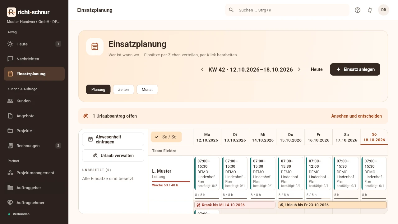Select Einsatzplanung in the sidebar

pyautogui.click(x=34, y=74)
